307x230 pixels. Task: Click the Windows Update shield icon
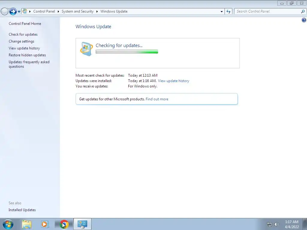86,49
